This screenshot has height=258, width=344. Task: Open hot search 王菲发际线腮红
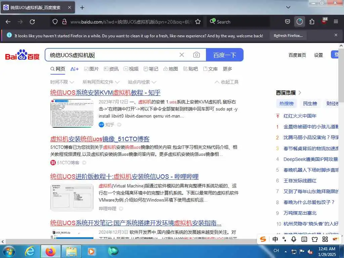(x=300, y=181)
